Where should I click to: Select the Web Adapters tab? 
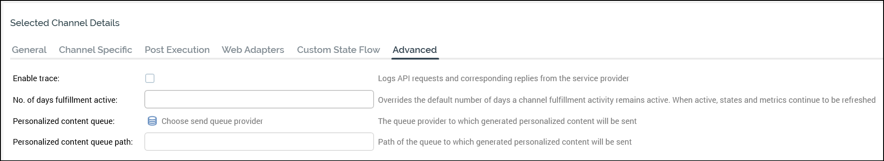click(253, 50)
